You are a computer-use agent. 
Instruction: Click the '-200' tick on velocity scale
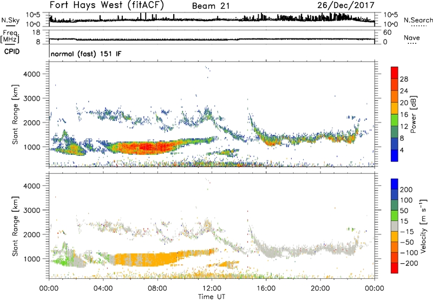click(x=409, y=263)
